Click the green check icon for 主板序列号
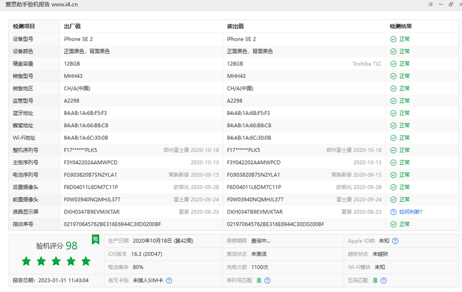The height and width of the screenshot is (292, 462). [x=393, y=163]
